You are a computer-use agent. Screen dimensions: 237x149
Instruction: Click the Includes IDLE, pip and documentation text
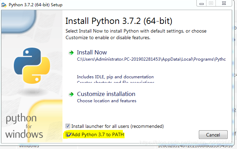point(115,77)
